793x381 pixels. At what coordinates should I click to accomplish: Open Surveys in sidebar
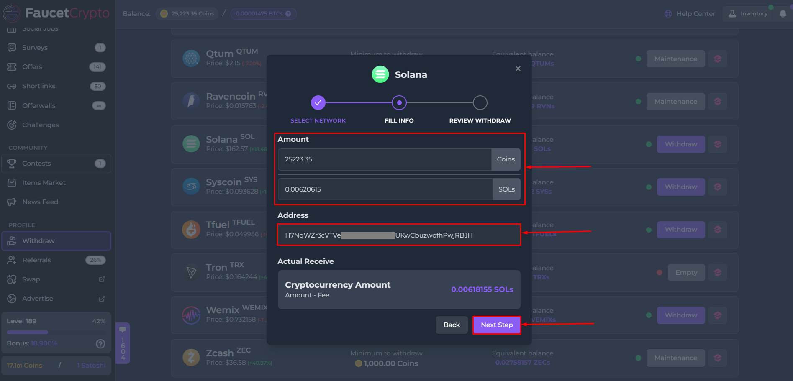[56, 48]
